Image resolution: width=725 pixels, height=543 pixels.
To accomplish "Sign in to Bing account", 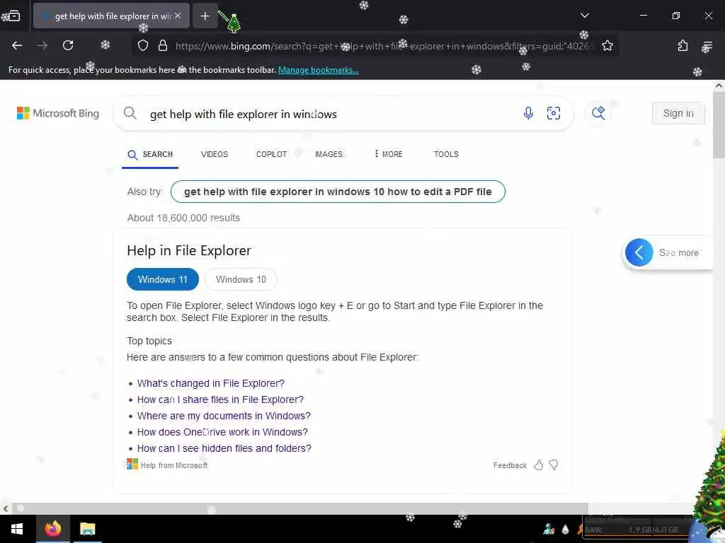I will (678, 113).
